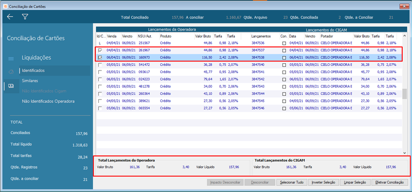The width and height of the screenshot is (412, 192).
Task: Click Venda date 05/06/21 in operator table
Action: [113, 108]
